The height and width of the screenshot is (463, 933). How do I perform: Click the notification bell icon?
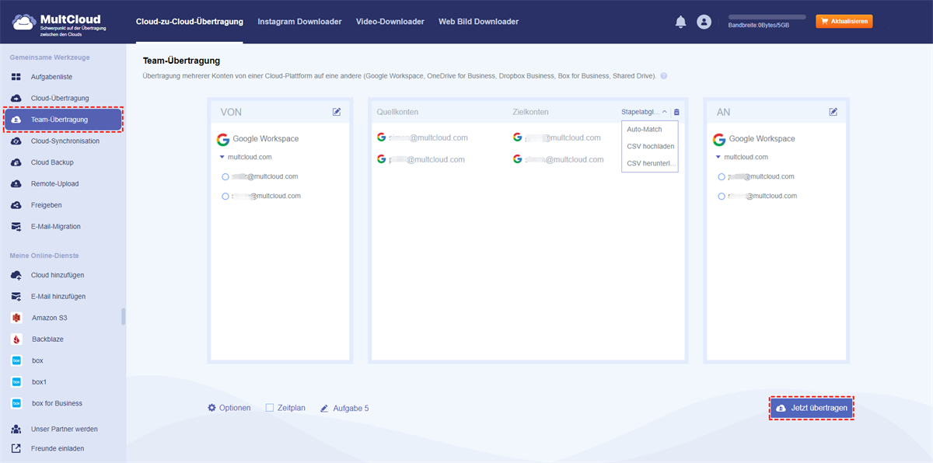click(x=680, y=23)
